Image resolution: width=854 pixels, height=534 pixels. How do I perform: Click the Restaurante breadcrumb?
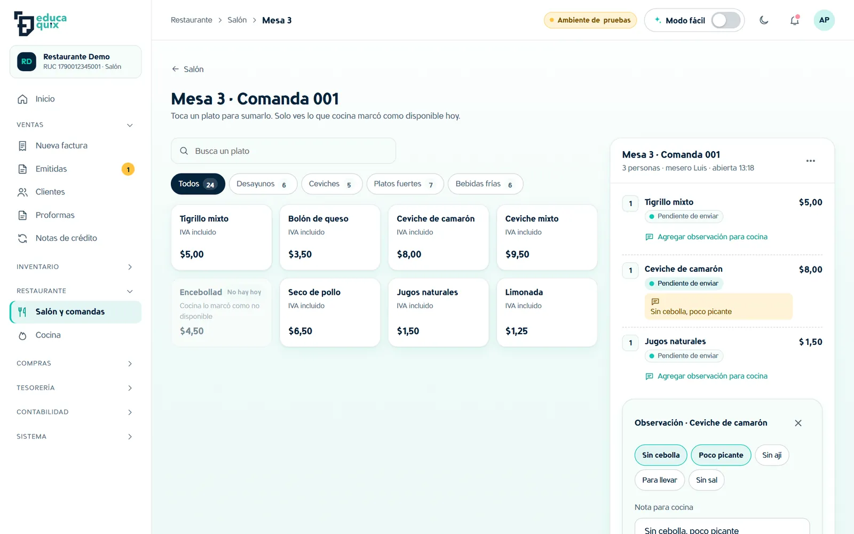[x=192, y=20]
